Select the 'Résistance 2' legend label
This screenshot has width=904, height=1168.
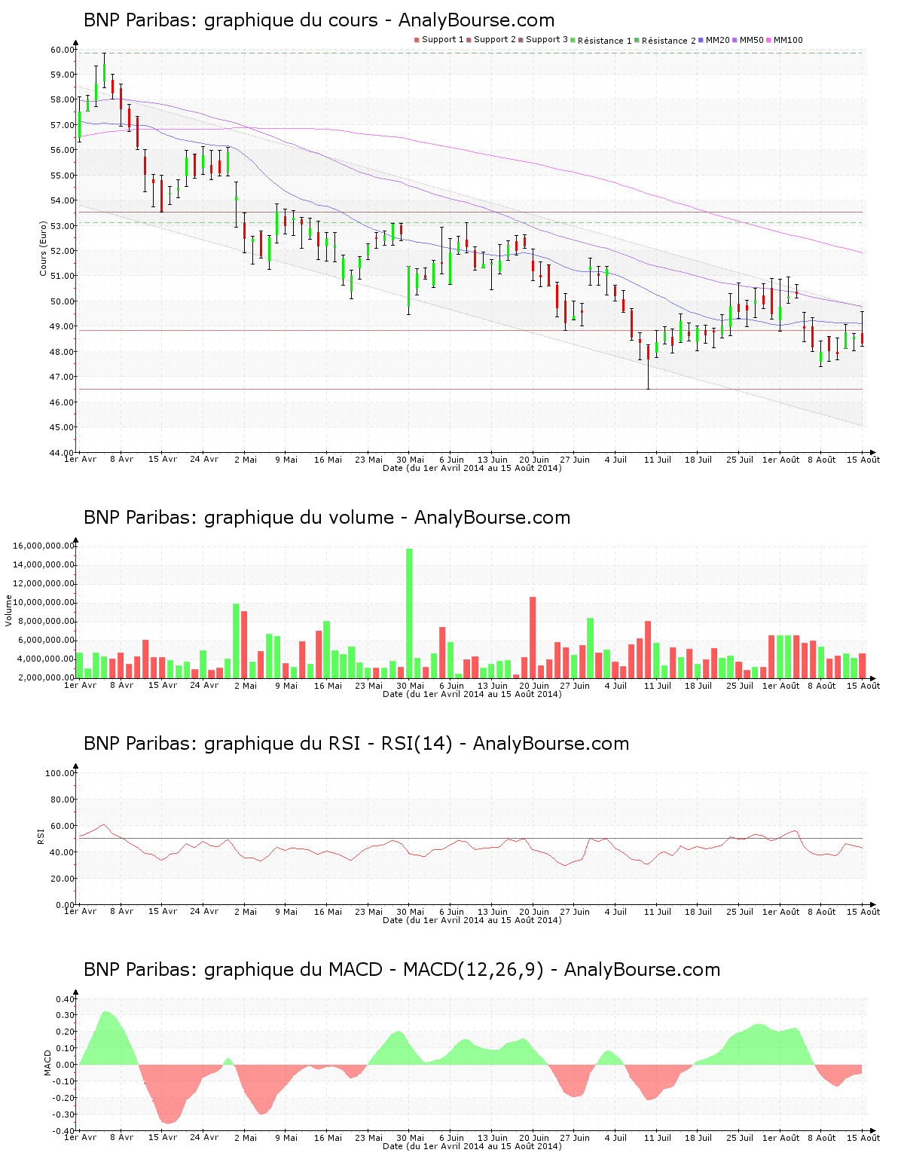(669, 40)
